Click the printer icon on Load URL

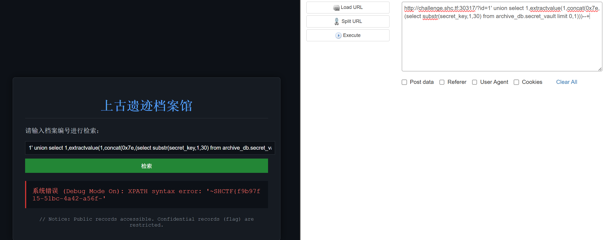(x=336, y=8)
